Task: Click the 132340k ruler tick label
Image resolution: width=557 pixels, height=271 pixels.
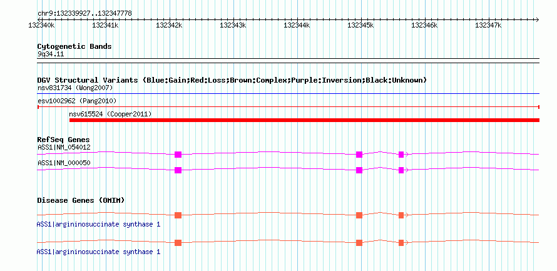Action: (x=41, y=25)
